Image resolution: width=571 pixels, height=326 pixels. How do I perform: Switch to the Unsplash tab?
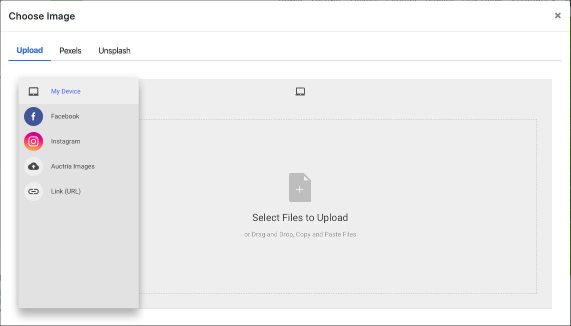(114, 51)
